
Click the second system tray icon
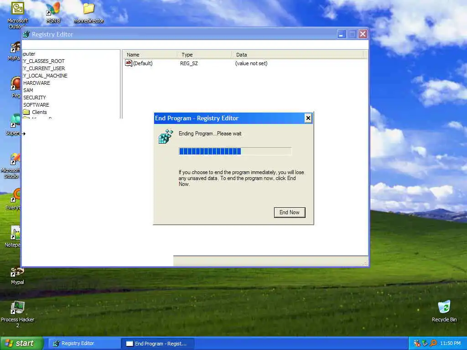(x=425, y=344)
